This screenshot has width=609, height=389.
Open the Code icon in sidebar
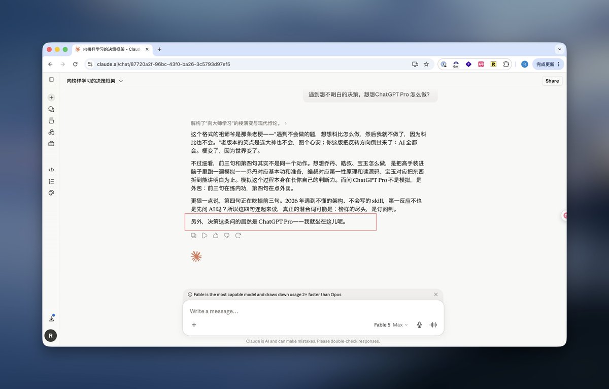[51, 170]
